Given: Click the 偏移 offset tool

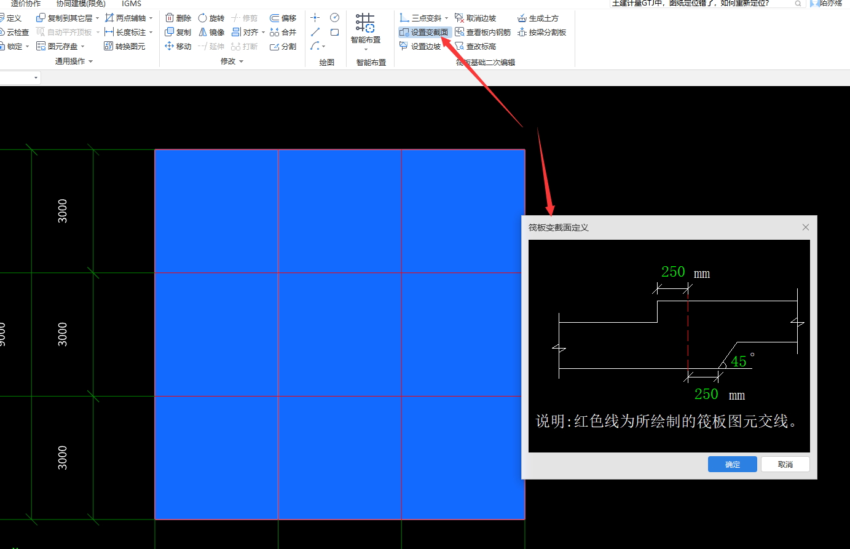Looking at the screenshot, I should [283, 18].
